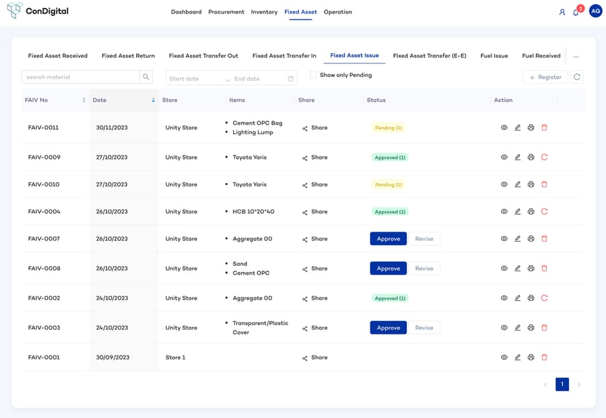
Task: Delete FAIV-0011 using trash icon
Action: click(544, 127)
